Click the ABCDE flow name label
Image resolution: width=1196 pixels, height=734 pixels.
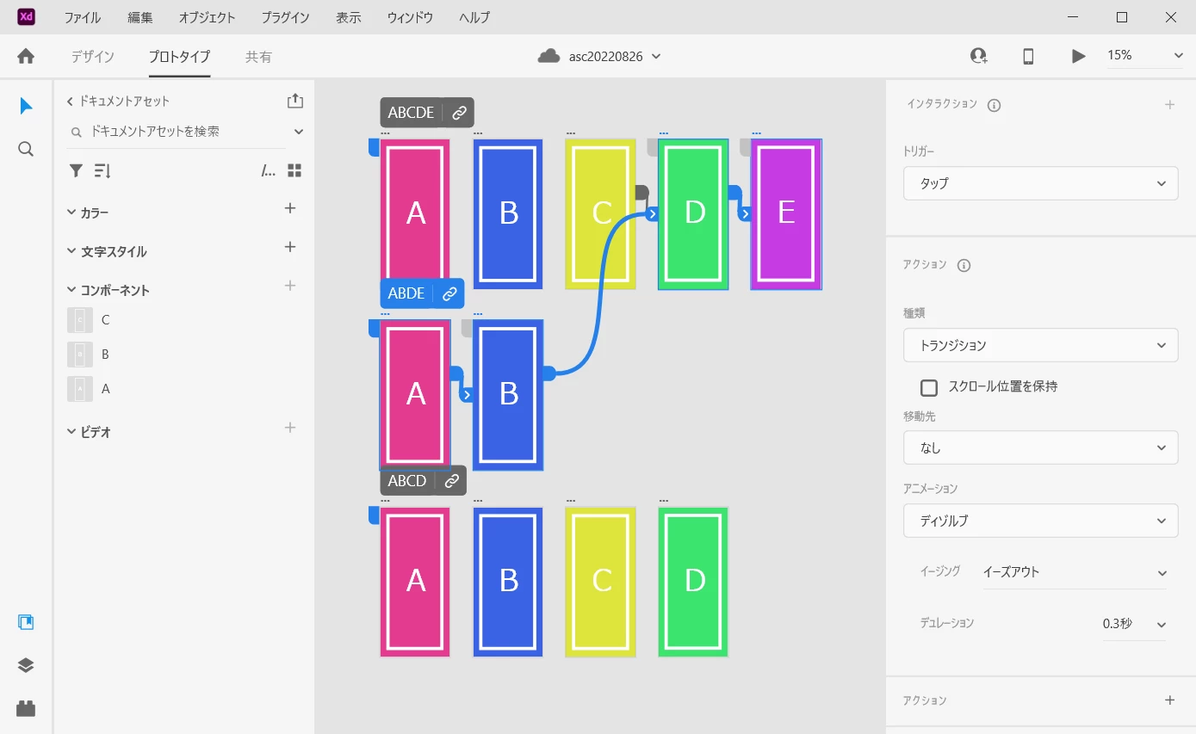click(411, 113)
